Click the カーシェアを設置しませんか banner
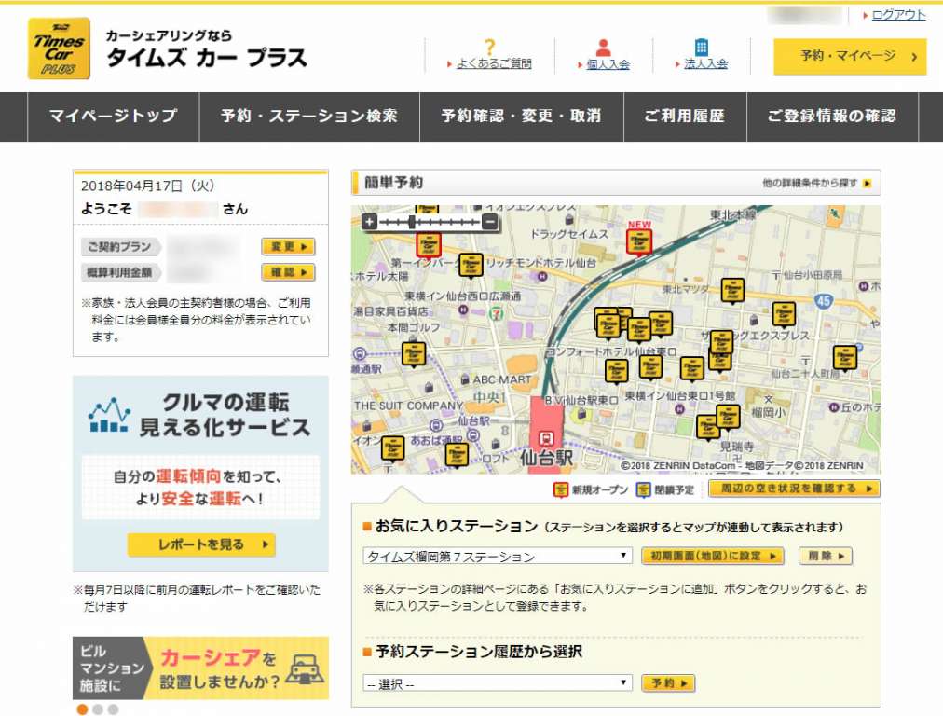Image resolution: width=943 pixels, height=716 pixels. click(x=201, y=668)
